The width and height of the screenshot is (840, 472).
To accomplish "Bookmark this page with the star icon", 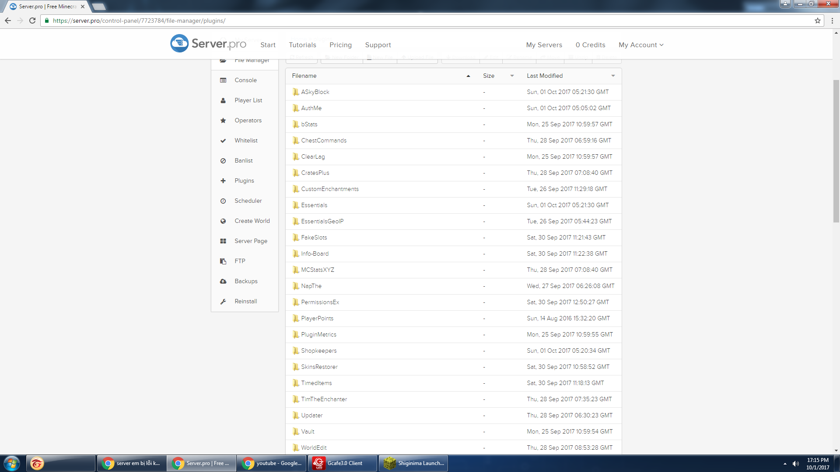I will point(817,21).
